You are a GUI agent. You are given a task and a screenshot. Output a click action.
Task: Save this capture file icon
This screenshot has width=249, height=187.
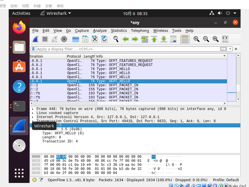(x=85, y=39)
